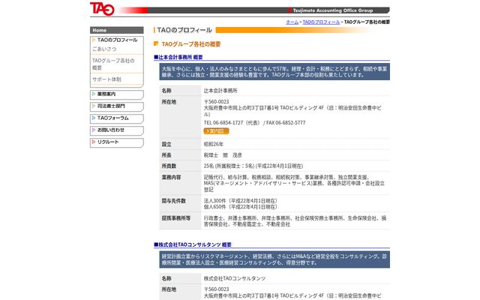Click the 設立 row label

tap(166, 144)
